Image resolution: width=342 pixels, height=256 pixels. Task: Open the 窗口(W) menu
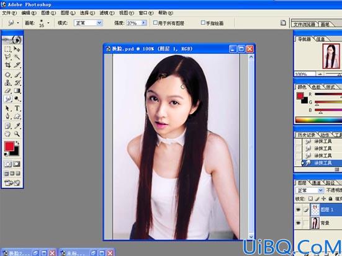tap(146, 13)
